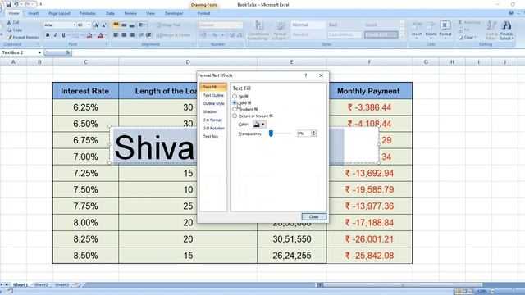
Task: Open the font name Arial dropdown
Action: click(74, 25)
